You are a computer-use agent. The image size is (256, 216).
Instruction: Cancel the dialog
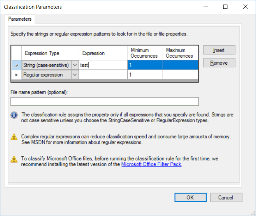click(x=226, y=197)
